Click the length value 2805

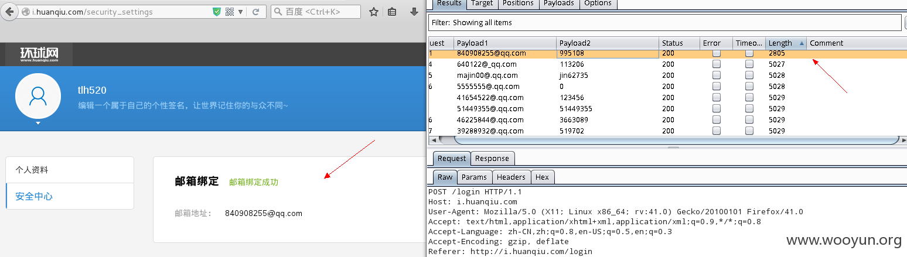776,53
